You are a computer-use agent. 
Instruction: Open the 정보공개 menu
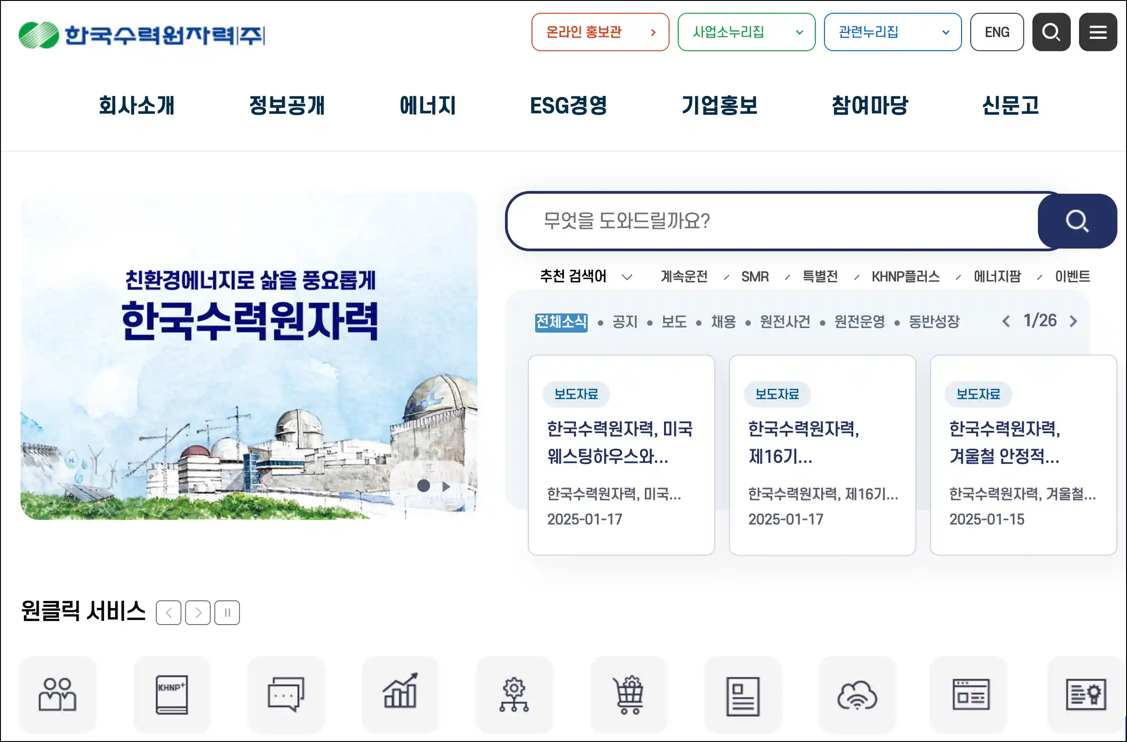(x=287, y=105)
